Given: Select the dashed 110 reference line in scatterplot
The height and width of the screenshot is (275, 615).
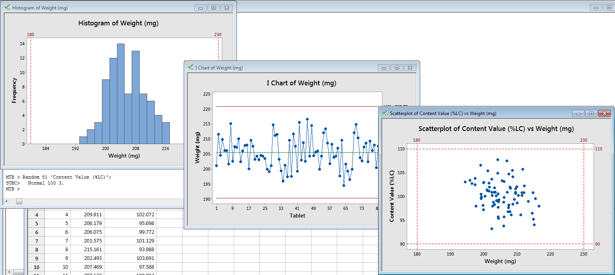Looking at the screenshot, I should tap(501, 149).
